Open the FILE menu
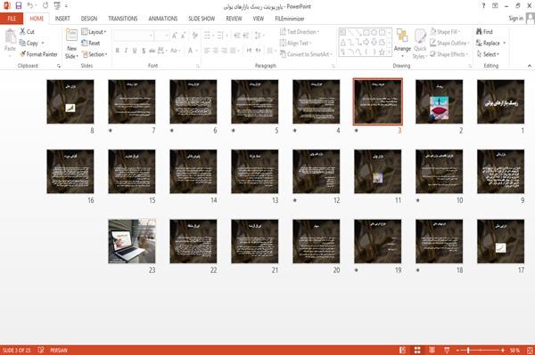The image size is (535, 355). (12, 19)
